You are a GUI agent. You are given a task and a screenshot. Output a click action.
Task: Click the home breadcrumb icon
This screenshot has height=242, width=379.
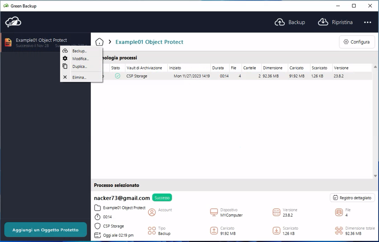point(100,42)
